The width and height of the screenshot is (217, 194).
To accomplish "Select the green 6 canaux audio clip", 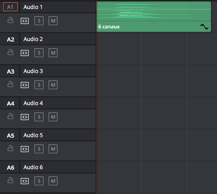I will point(154,17).
